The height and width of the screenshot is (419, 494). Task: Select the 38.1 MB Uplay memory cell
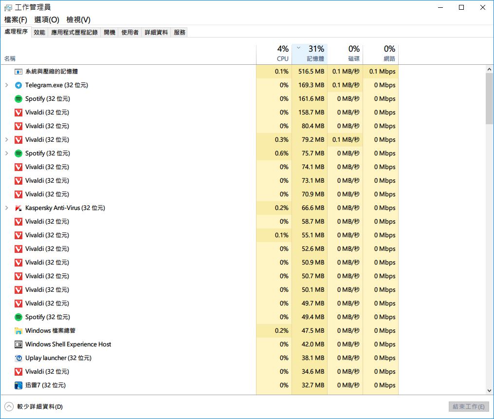(x=310, y=358)
